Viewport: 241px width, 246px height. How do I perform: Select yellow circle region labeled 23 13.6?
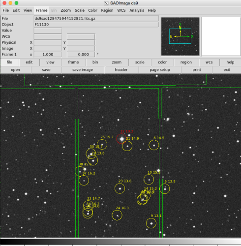[x=120, y=188]
